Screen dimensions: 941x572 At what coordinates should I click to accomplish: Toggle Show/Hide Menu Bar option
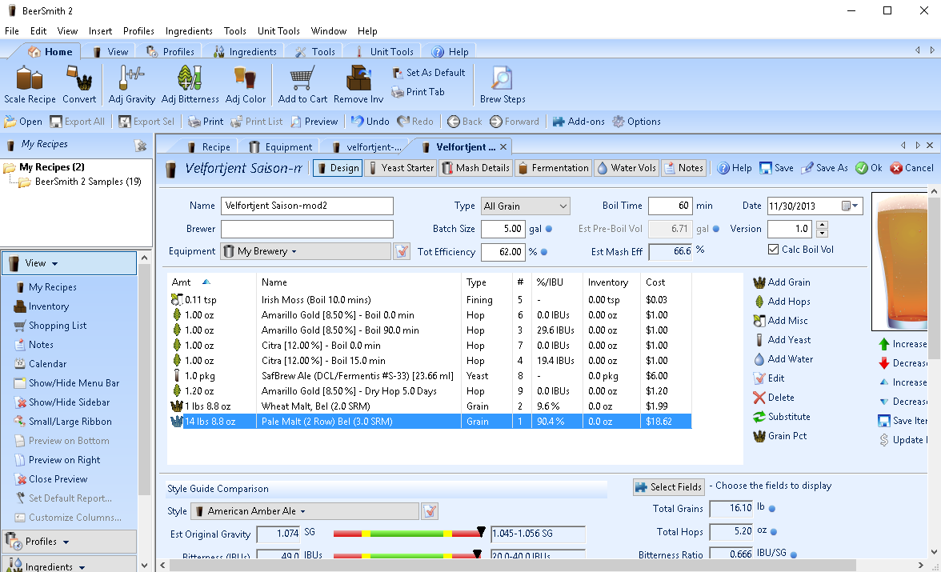coord(74,383)
